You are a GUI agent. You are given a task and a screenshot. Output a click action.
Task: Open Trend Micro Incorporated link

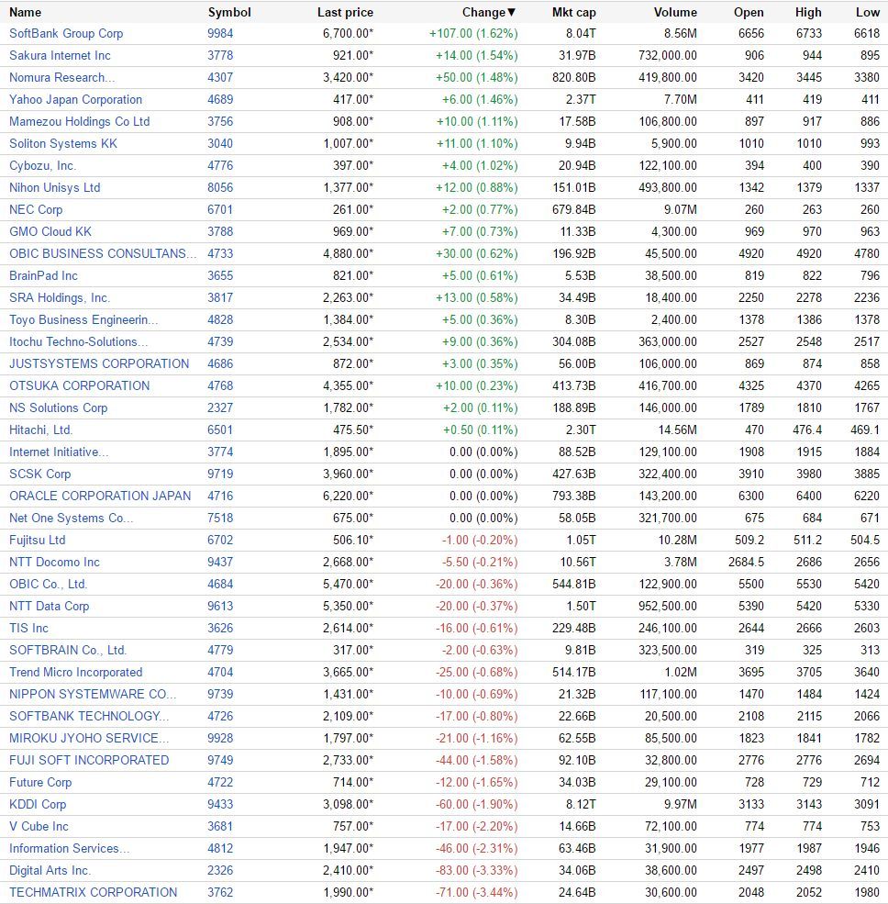(75, 672)
